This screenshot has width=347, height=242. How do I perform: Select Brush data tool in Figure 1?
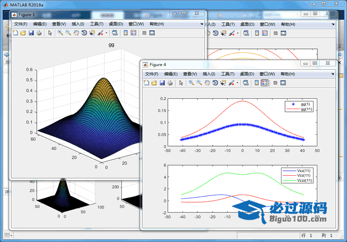(x=100, y=33)
